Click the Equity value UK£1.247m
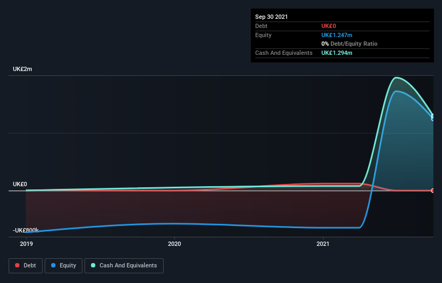The image size is (442, 283). [x=337, y=35]
